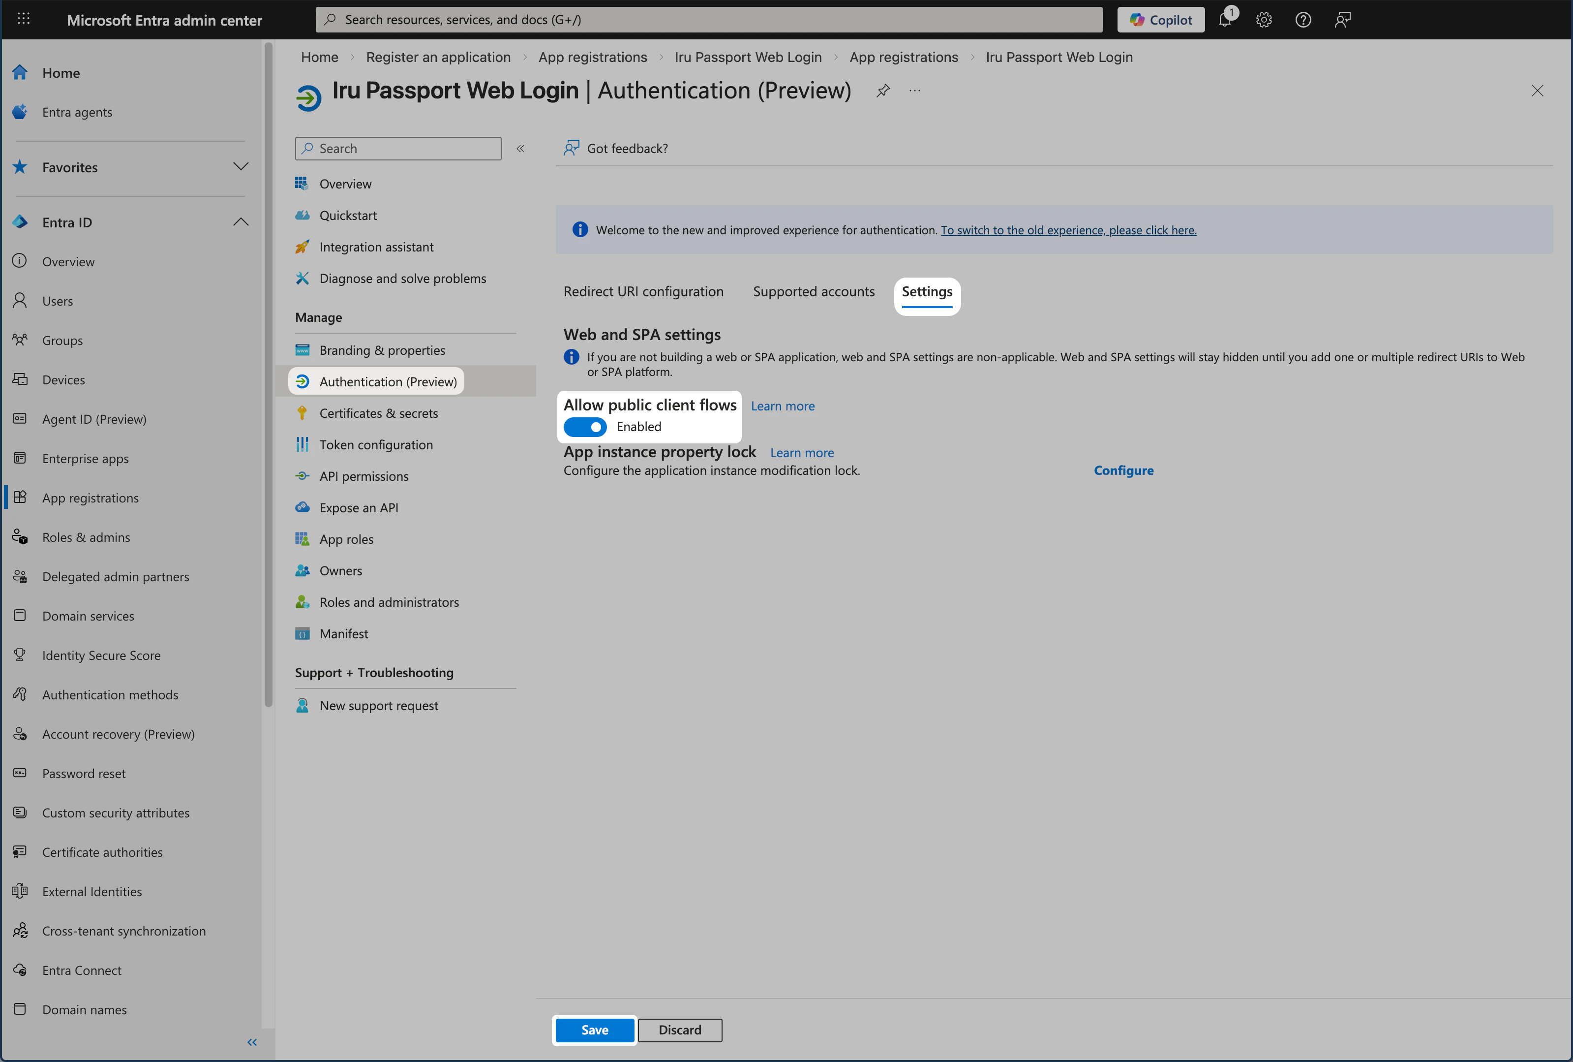This screenshot has height=1062, width=1573.
Task: Collapse the Entra ID section
Action: 241,221
